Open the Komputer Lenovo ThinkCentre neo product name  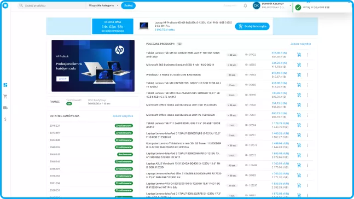pos(183,145)
